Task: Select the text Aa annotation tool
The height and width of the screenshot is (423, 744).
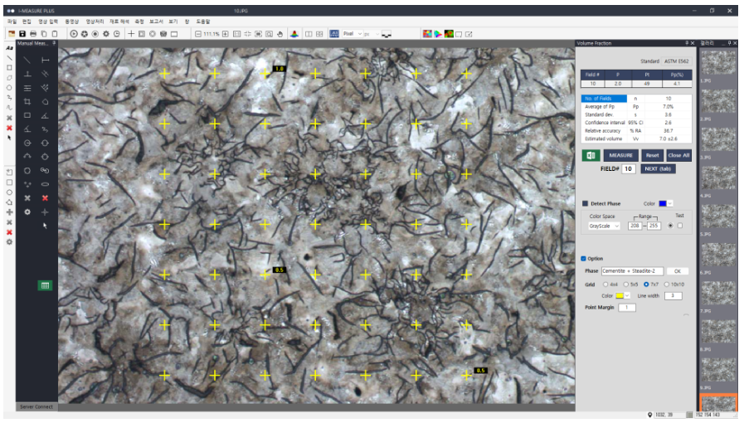Action: tap(9, 48)
